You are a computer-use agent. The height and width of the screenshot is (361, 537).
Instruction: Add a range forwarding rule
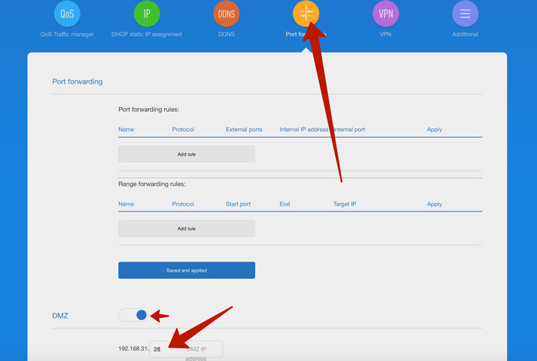click(187, 228)
